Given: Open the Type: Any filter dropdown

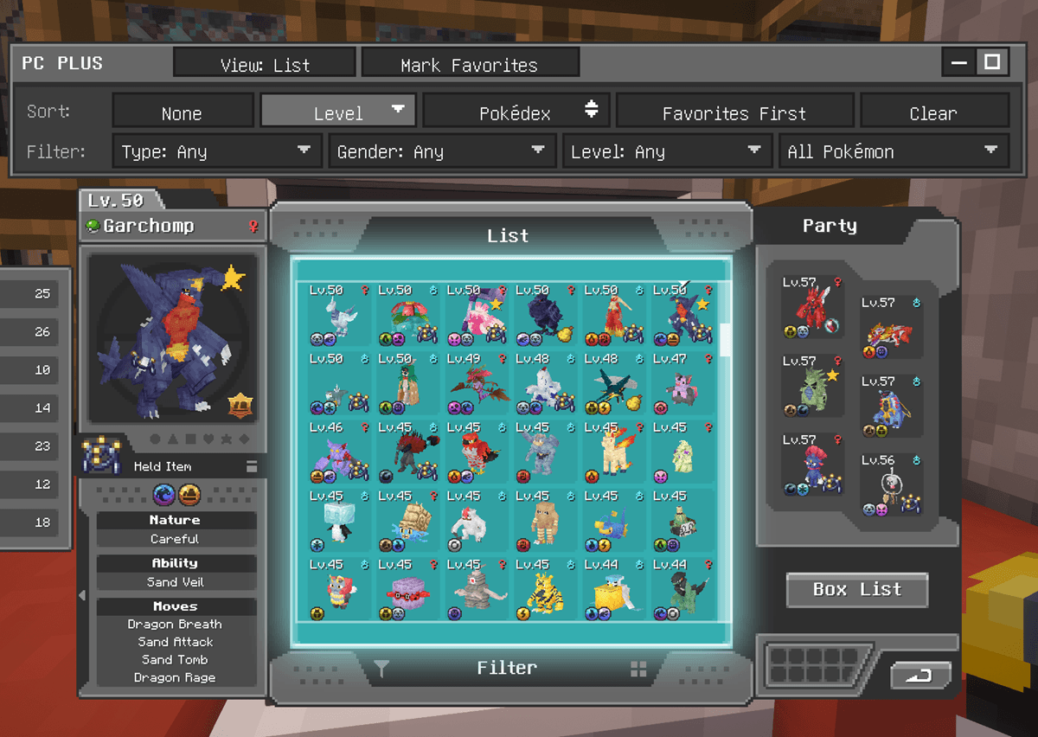Looking at the screenshot, I should [x=215, y=151].
